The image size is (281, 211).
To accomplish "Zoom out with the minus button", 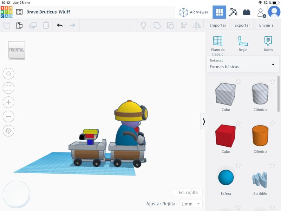I will pos(8,116).
